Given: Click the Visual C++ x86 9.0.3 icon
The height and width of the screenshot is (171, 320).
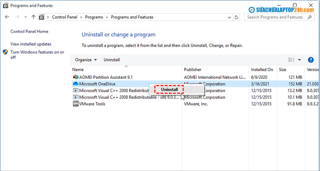Looking at the screenshot, I should point(76,97).
